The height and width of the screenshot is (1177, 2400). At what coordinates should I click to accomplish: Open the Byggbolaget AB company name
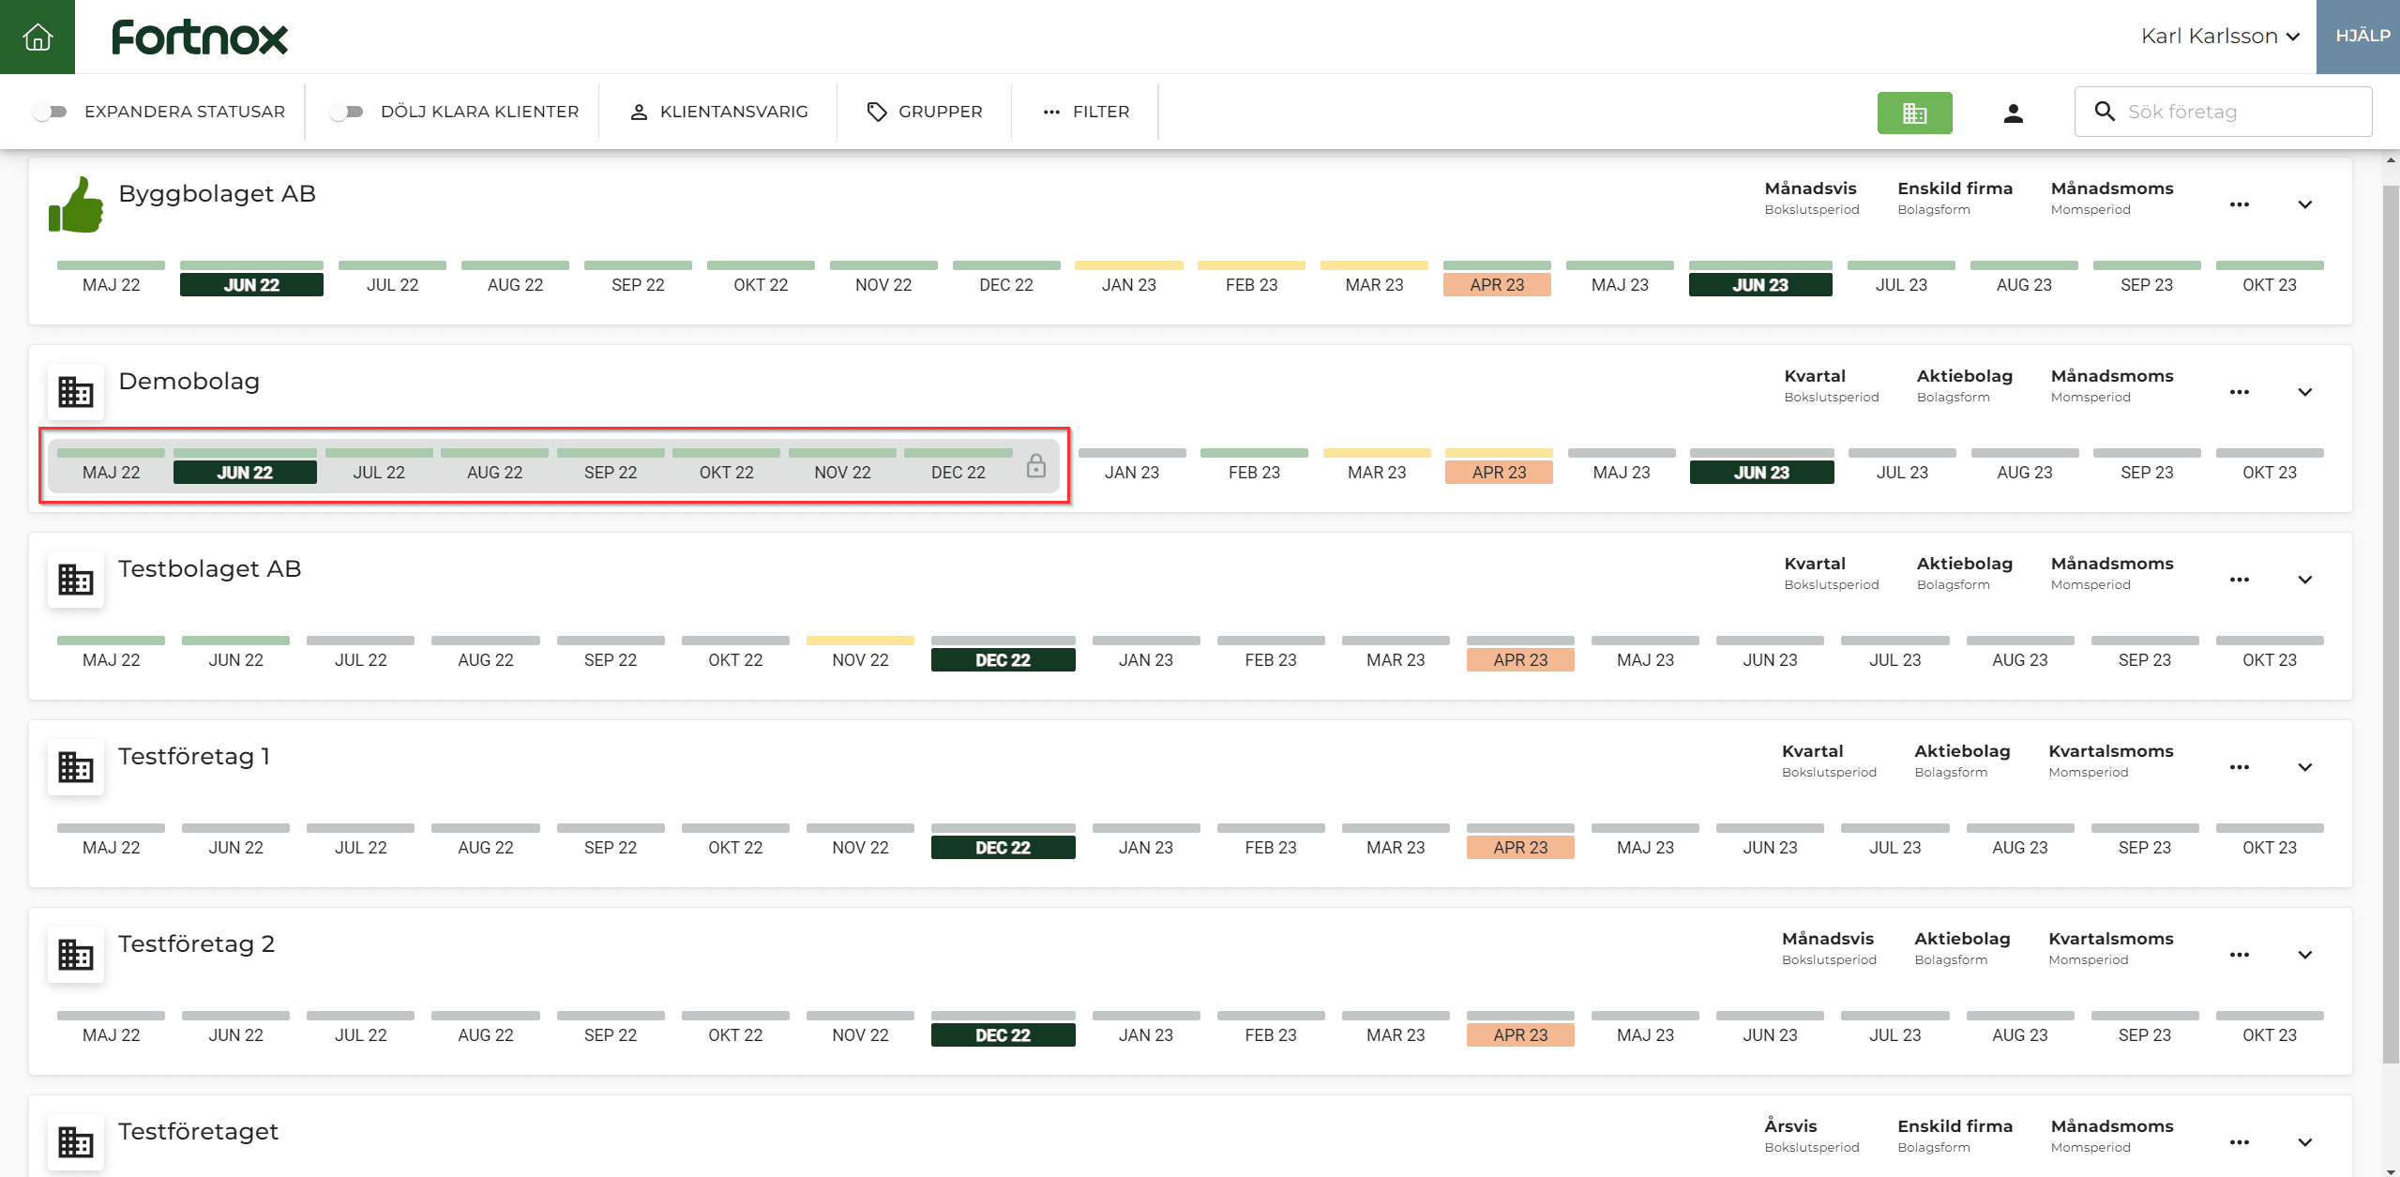click(x=217, y=193)
